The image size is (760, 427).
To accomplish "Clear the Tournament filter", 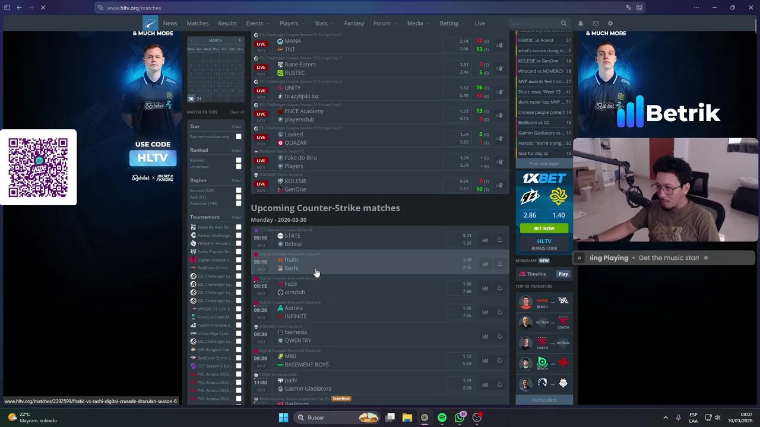I will (236, 217).
